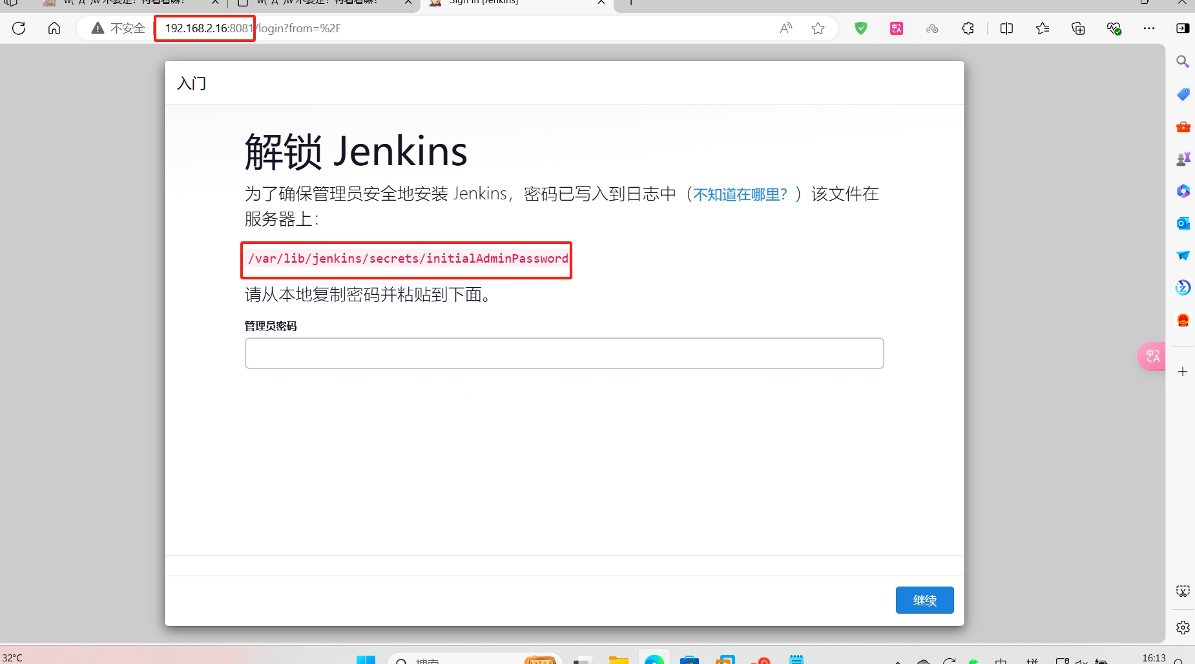Open the 不安全 site security warning
The image size is (1195, 664).
click(x=118, y=28)
